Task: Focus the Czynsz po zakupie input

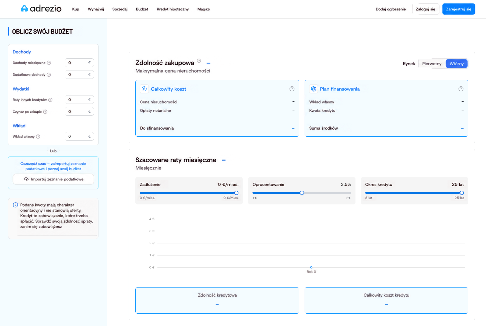Action: (x=79, y=111)
